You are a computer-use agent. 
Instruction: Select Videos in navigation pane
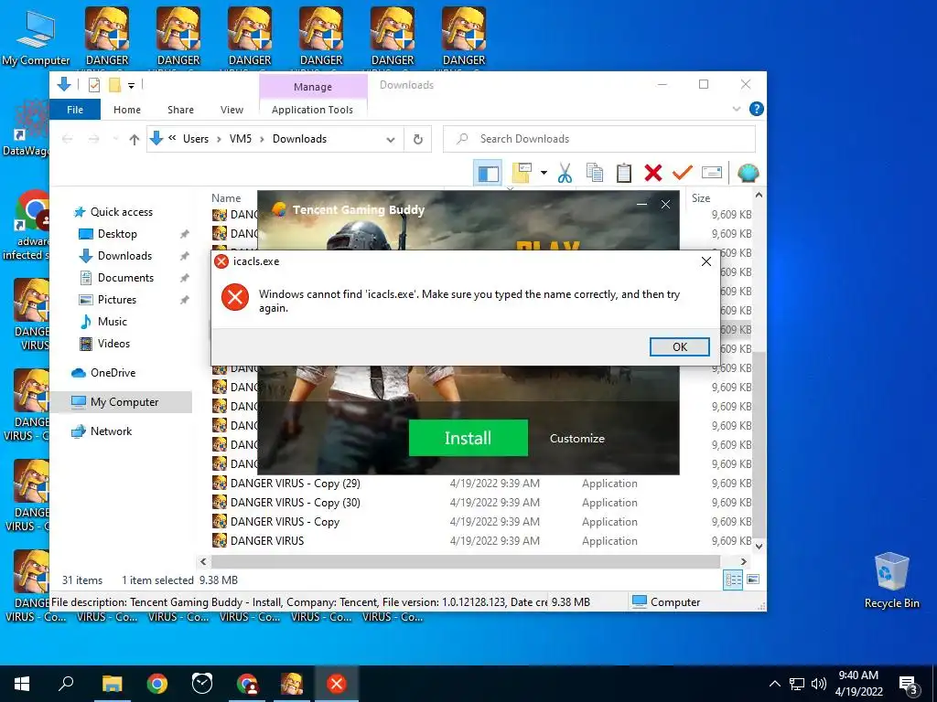[x=113, y=344]
